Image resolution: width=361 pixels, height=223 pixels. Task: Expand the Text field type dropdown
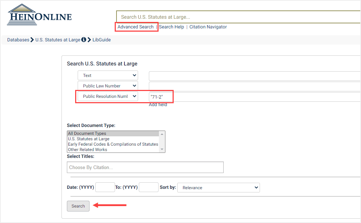(x=108, y=75)
